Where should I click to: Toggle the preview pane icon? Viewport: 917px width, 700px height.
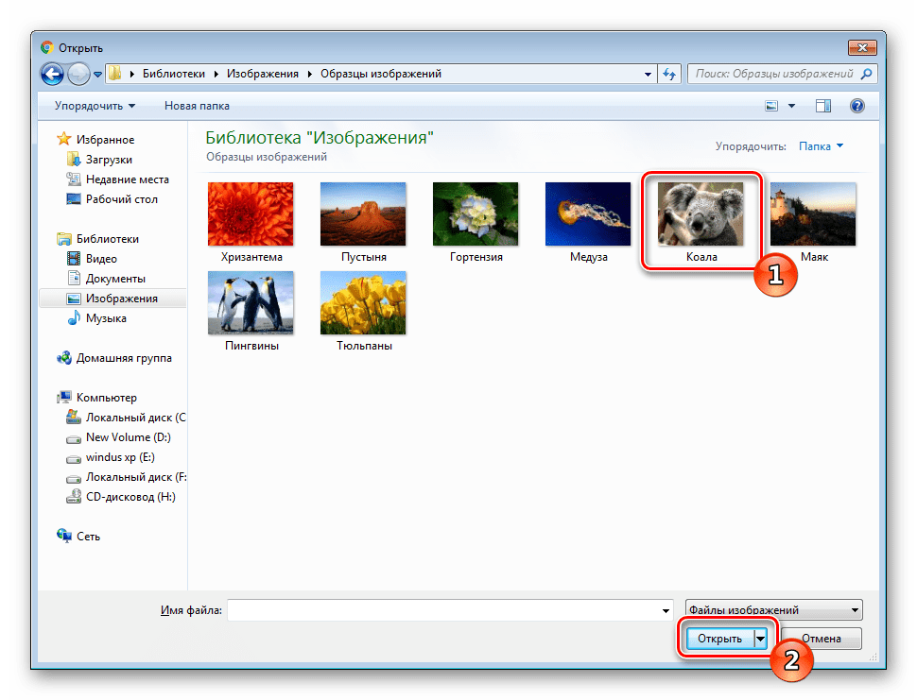(x=823, y=106)
